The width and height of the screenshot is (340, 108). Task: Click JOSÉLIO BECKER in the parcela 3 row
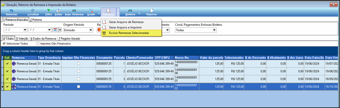pos(140,79)
